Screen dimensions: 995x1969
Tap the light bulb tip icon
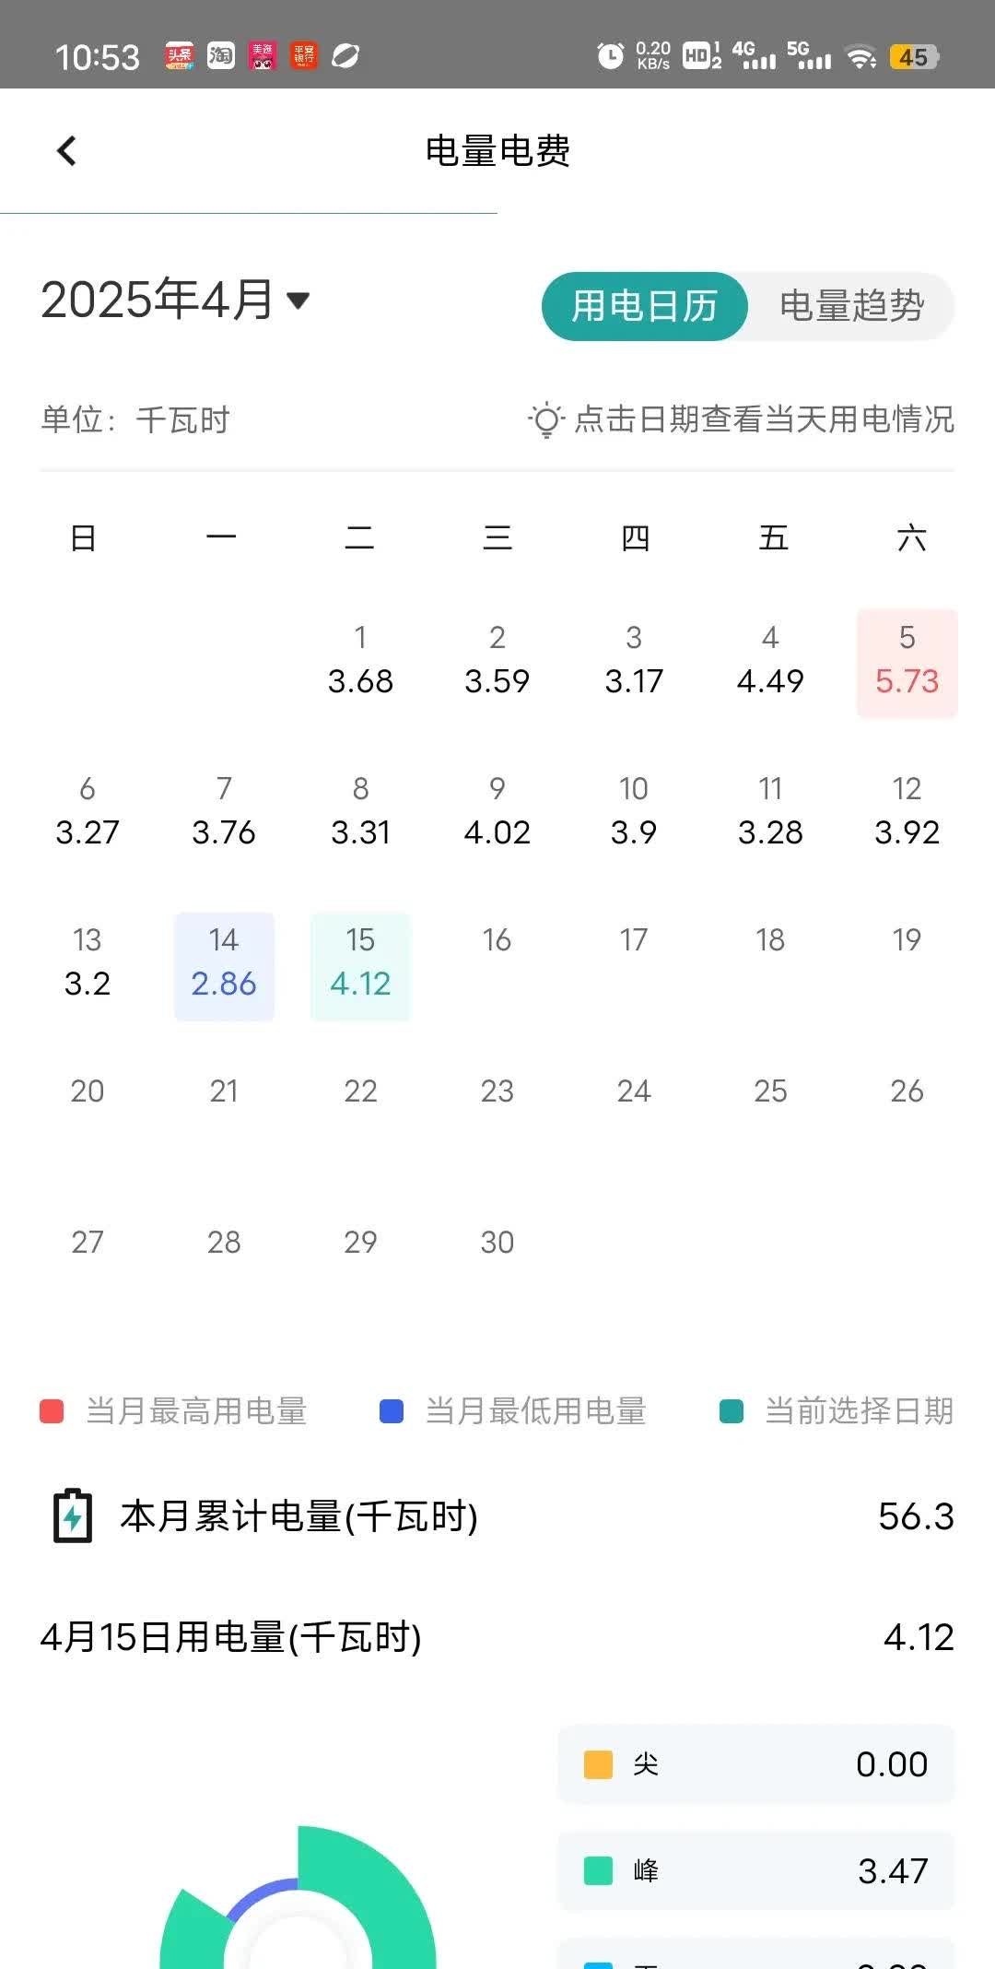[545, 419]
